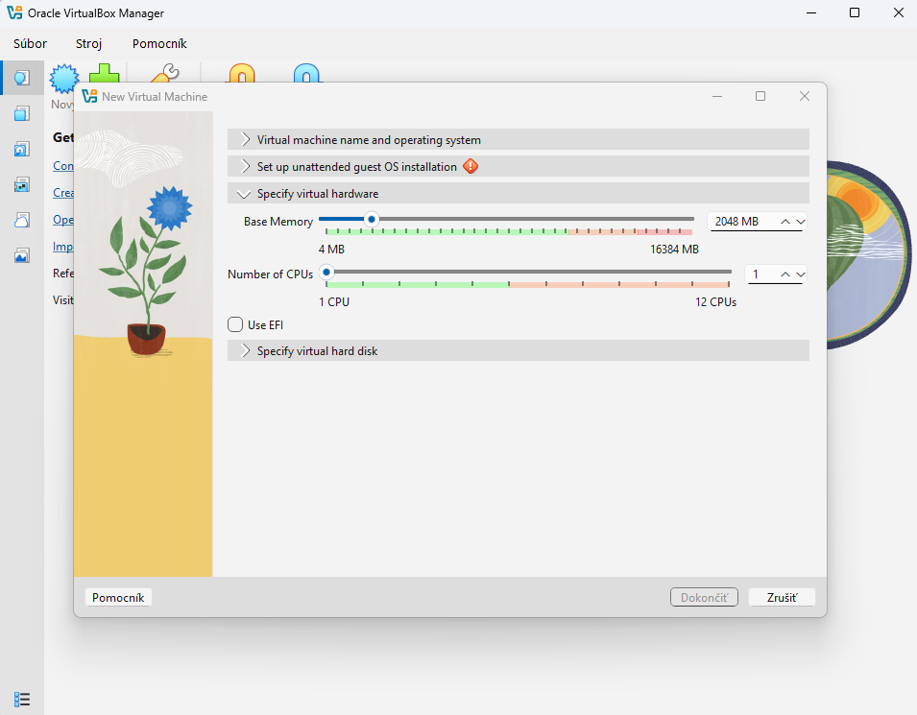Decrease Number of CPUs with the down arrow
The image size is (917, 715).
pyautogui.click(x=801, y=274)
